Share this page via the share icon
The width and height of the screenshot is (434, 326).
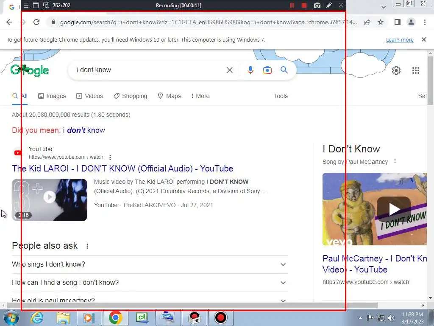(367, 22)
